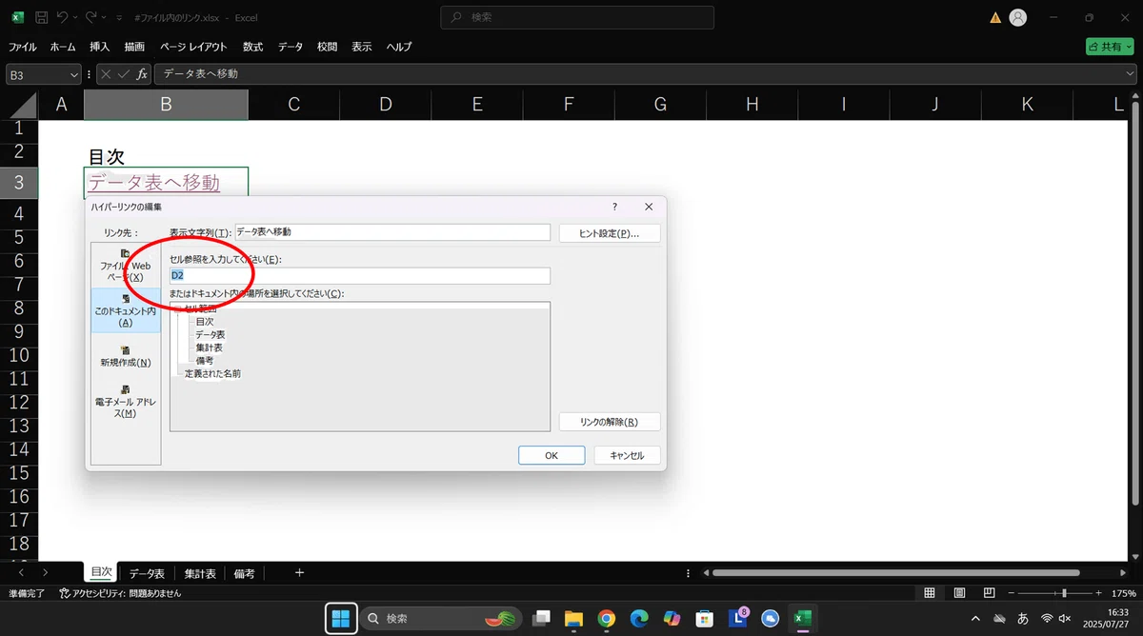Select 新規作成(N) link type

125,356
